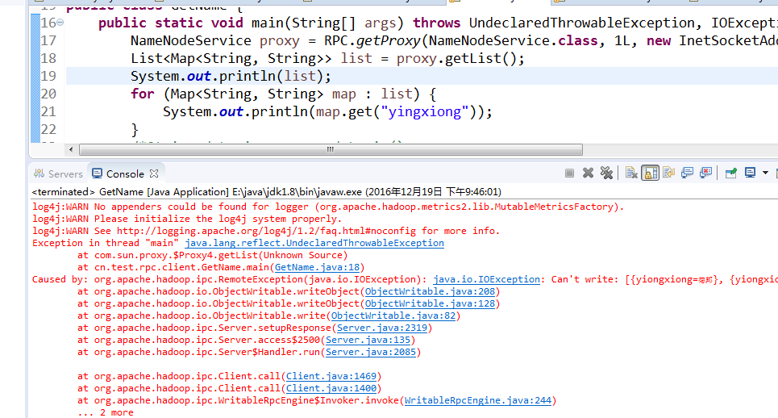This screenshot has height=418, width=778.
Task: Click 'throws' keyword in the main method signature
Action: pos(437,23)
